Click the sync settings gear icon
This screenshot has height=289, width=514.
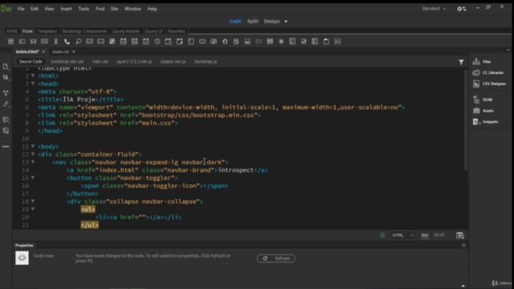click(462, 9)
